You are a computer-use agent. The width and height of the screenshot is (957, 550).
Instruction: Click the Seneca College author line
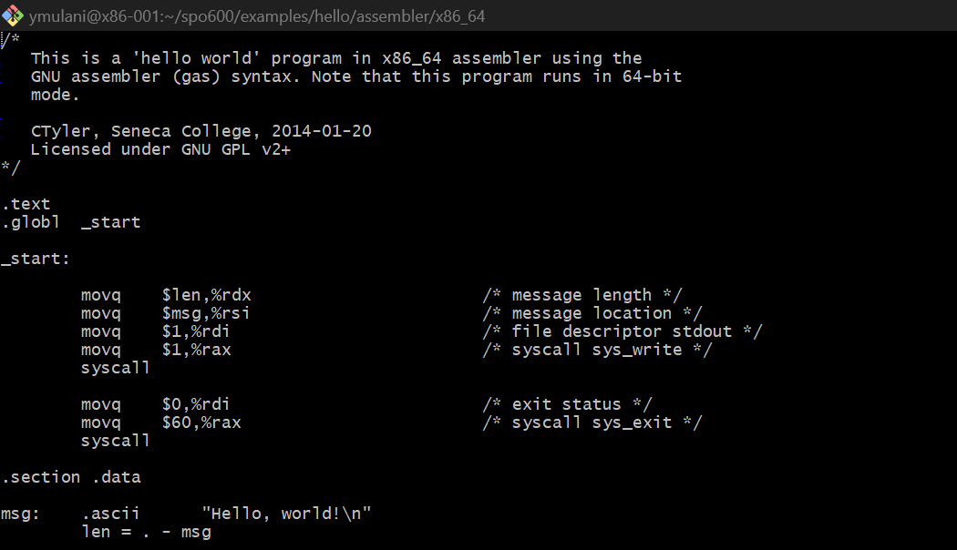click(201, 131)
